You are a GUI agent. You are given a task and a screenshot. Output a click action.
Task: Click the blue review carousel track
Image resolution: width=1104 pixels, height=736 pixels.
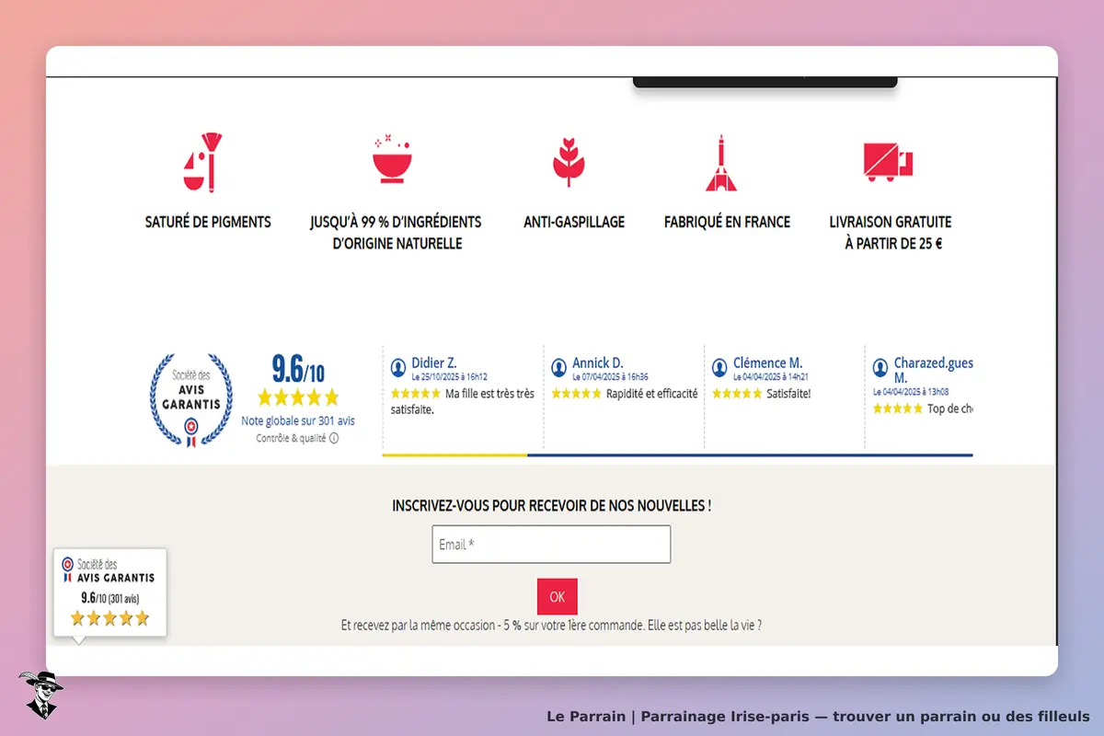pyautogui.click(x=750, y=454)
